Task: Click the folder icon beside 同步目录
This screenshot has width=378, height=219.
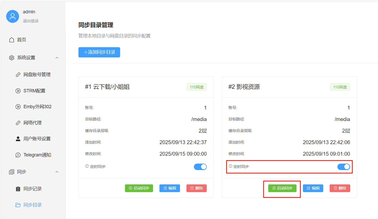Action: (x=18, y=205)
